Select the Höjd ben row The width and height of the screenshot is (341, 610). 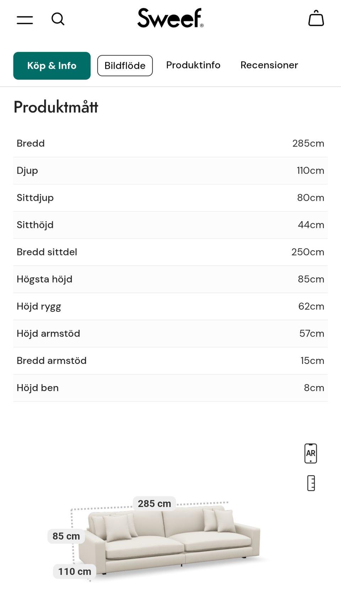[170, 388]
